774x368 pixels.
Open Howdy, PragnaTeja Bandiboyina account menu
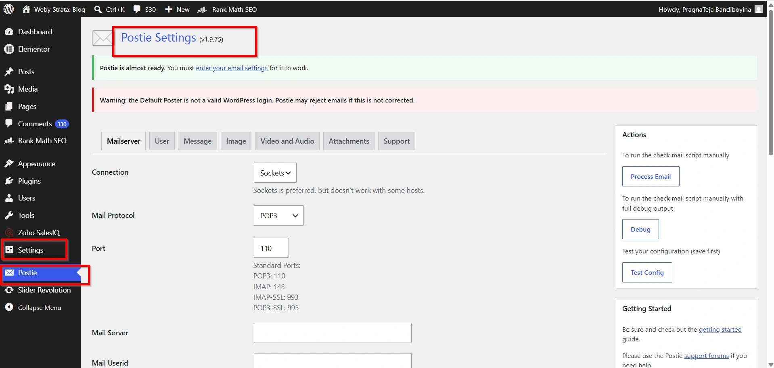[x=710, y=9]
